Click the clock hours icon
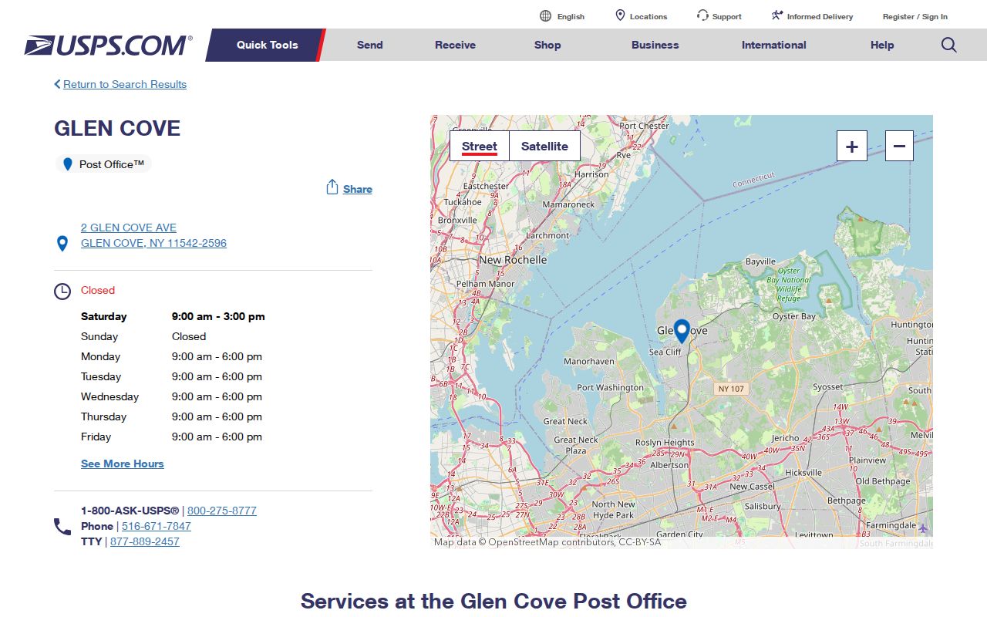 (x=62, y=292)
